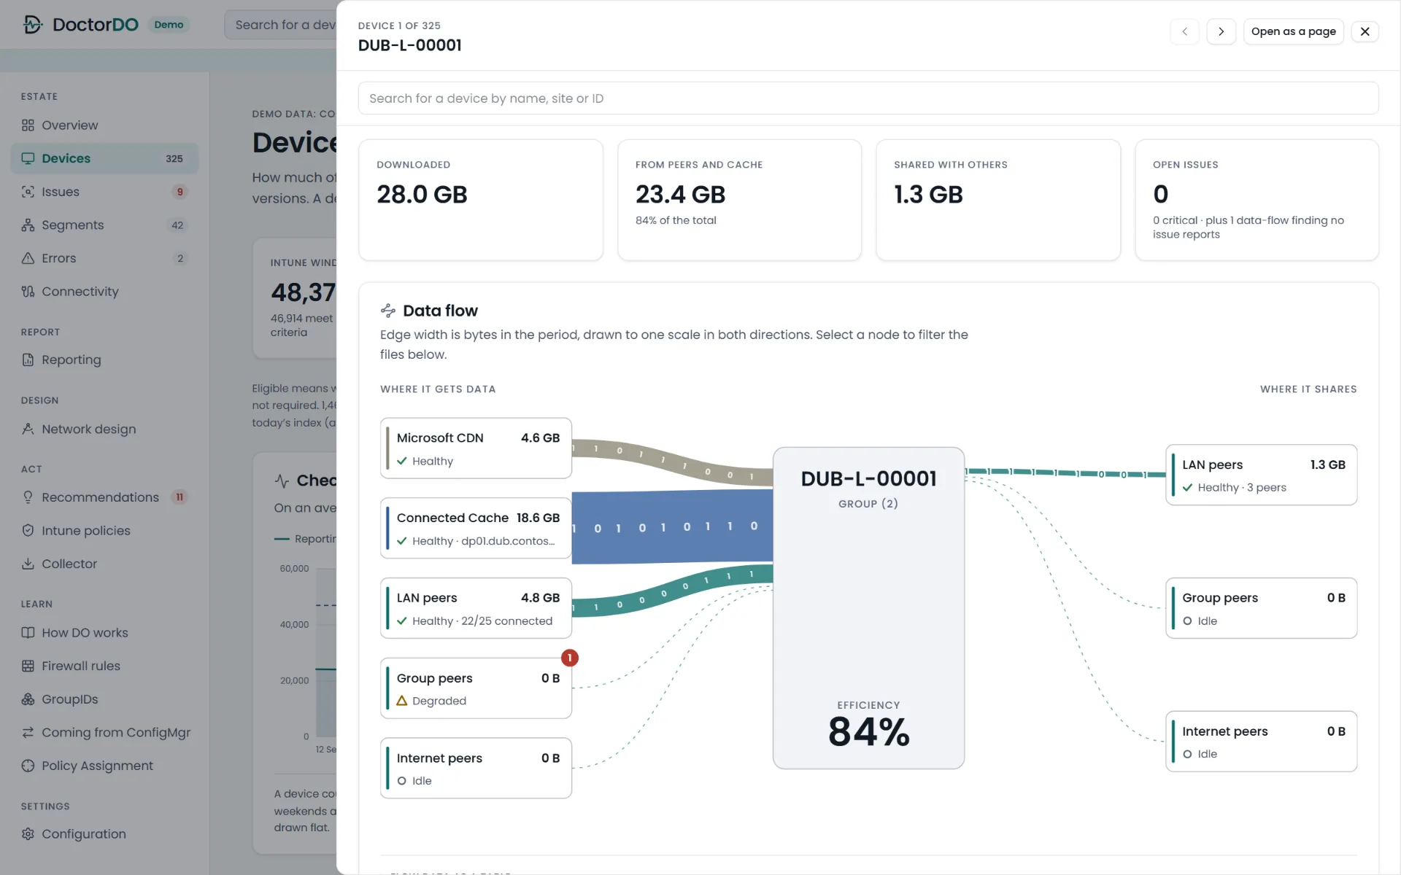Click the How DO works book icon
Screen dimensions: 1401x875
(x=28, y=633)
